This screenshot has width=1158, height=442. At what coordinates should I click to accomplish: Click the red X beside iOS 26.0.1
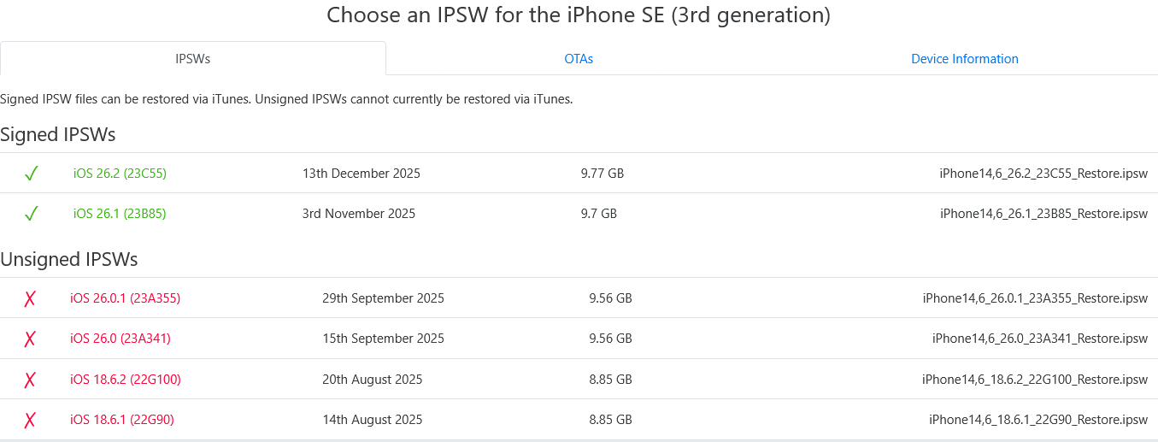pos(30,298)
